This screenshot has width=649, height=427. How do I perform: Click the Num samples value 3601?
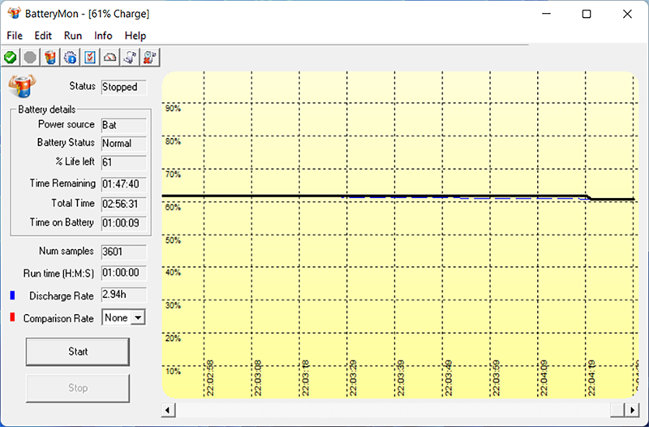coord(124,252)
